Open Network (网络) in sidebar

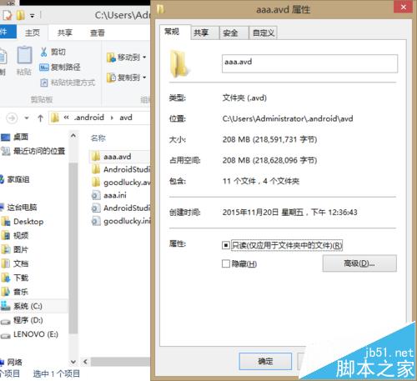coord(11,362)
